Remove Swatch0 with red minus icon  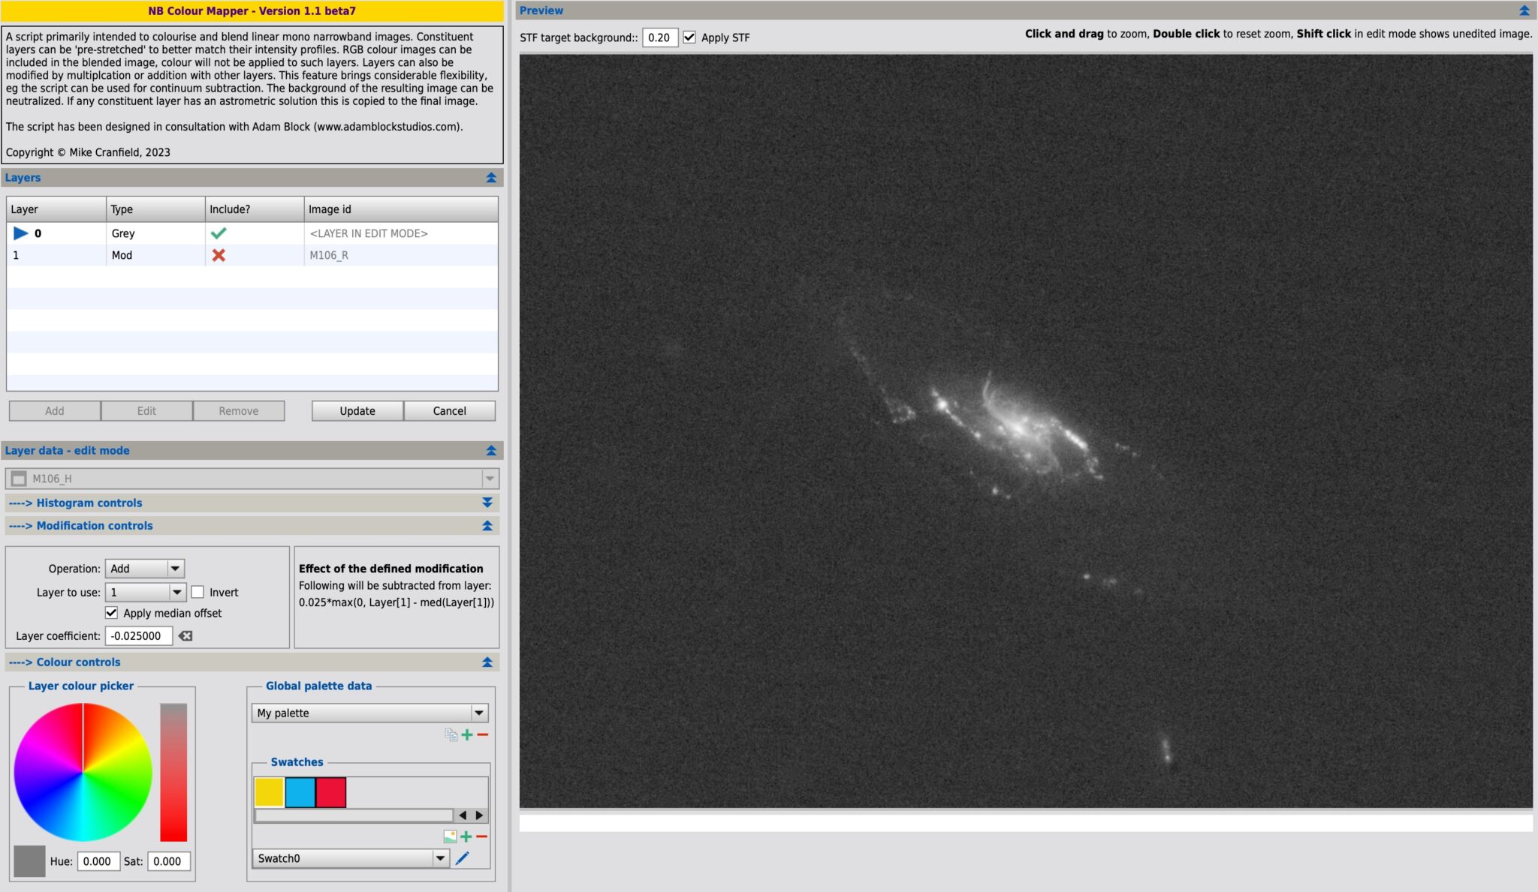(x=481, y=835)
